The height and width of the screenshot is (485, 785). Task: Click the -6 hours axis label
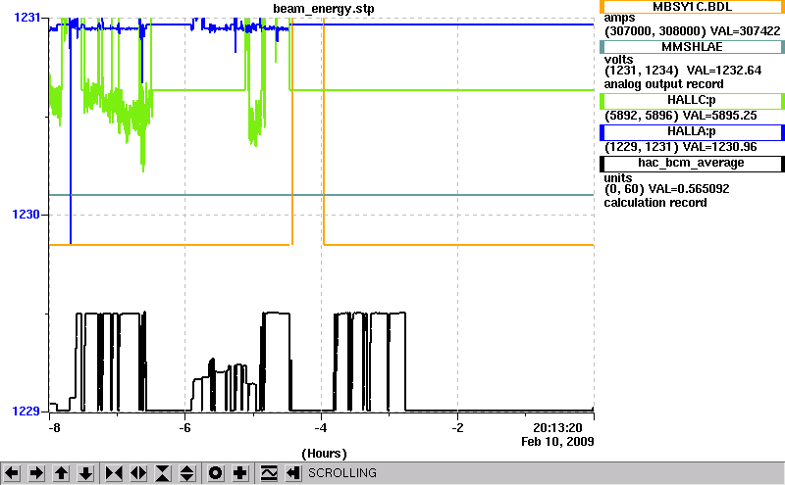pyautogui.click(x=185, y=428)
